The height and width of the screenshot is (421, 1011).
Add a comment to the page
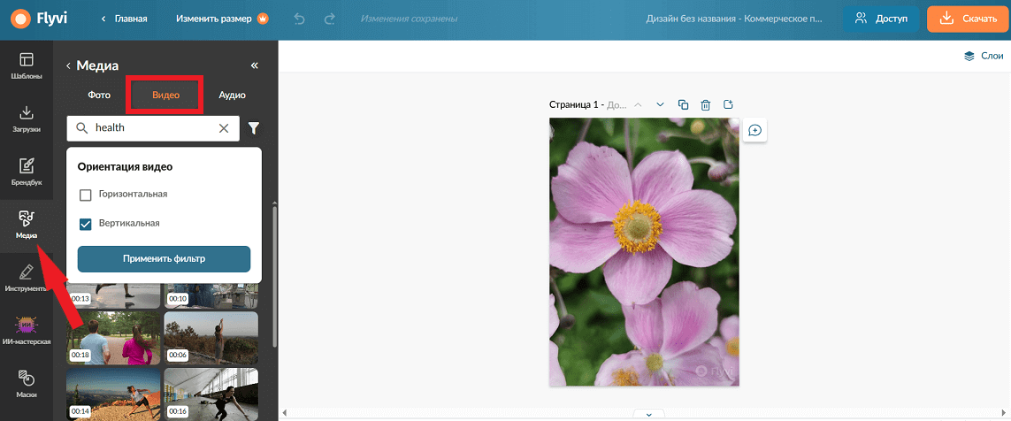coord(754,130)
